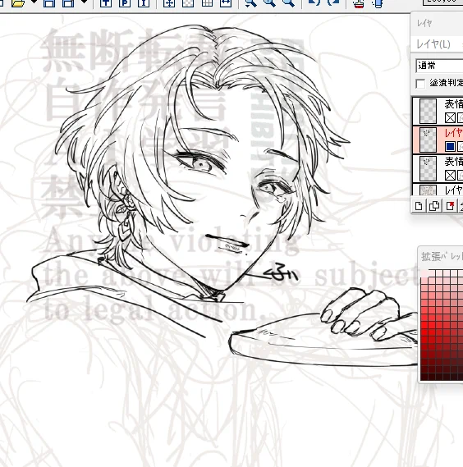Click the leftmost magnifier icon with small arrow
This screenshot has height=467, width=463.
251,3
